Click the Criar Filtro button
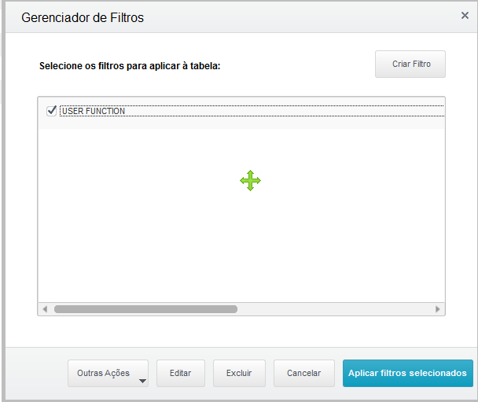Image resolution: width=478 pixels, height=402 pixels. click(x=410, y=64)
